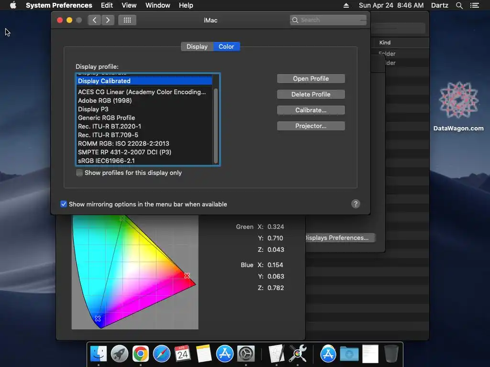This screenshot has height=367, width=490.
Task: Open the Trash in the Dock
Action: [x=391, y=354]
